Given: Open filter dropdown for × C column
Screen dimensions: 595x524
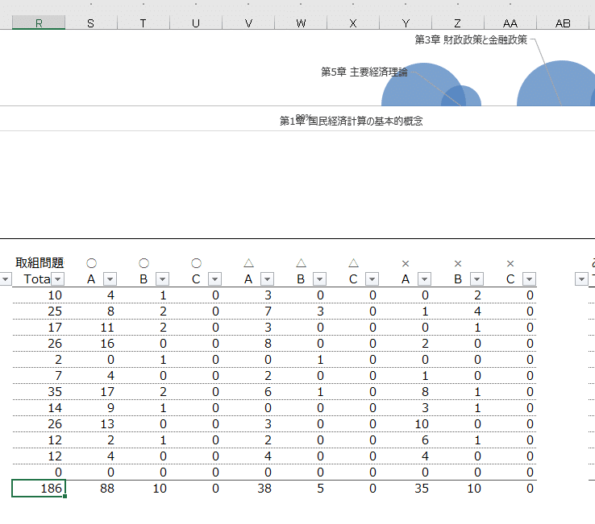Looking at the screenshot, I should (x=529, y=279).
